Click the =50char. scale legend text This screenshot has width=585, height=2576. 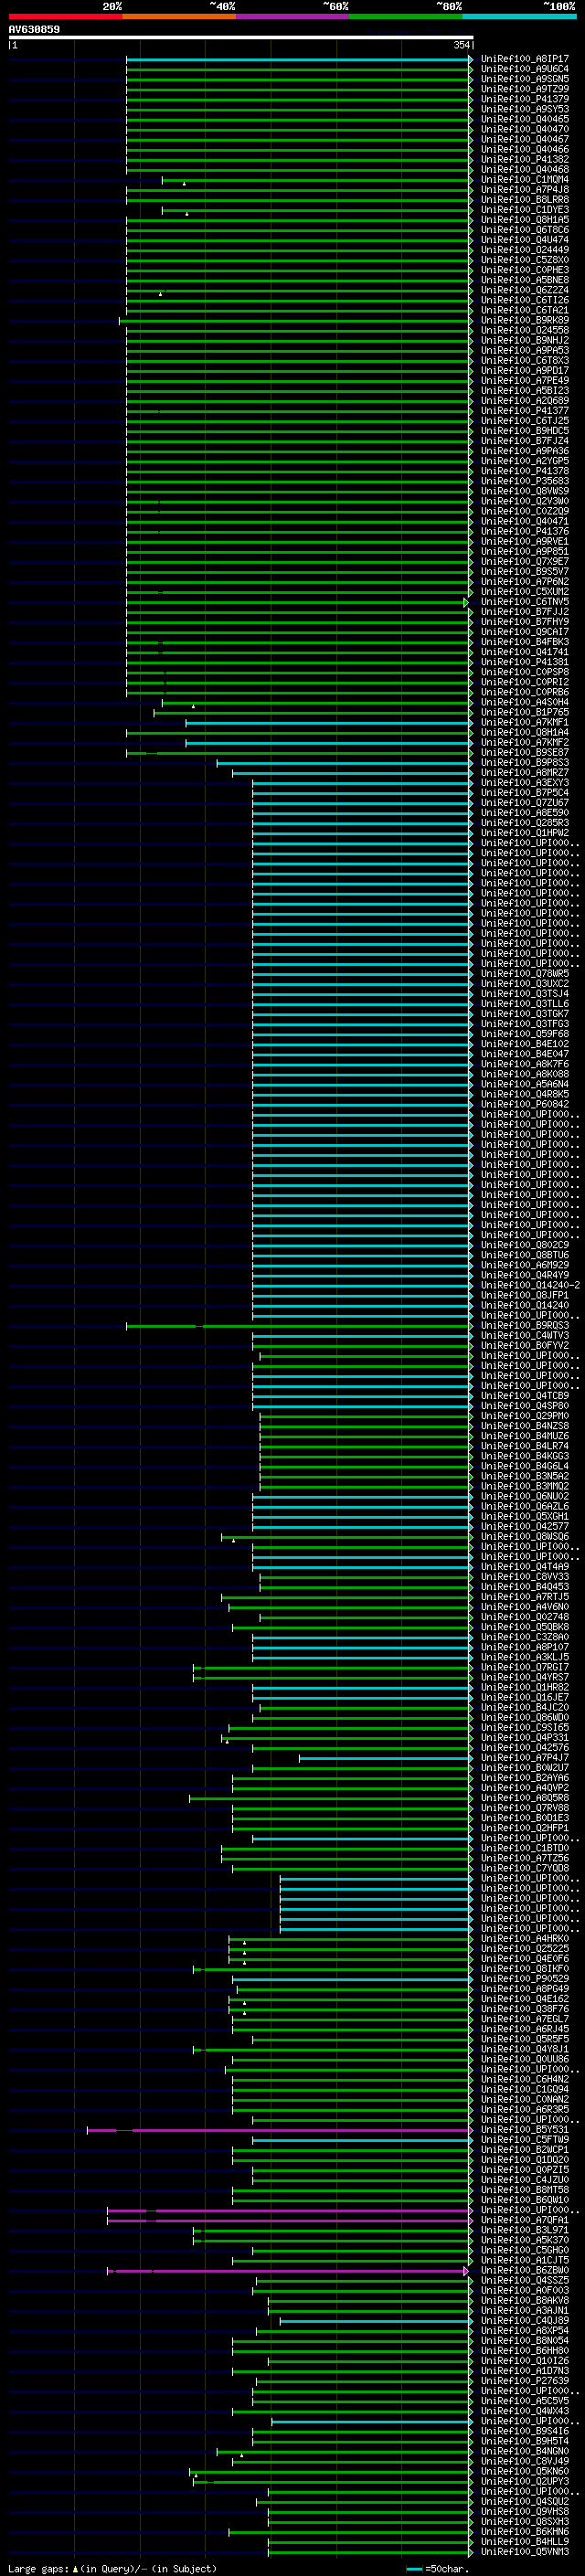coord(447,2569)
